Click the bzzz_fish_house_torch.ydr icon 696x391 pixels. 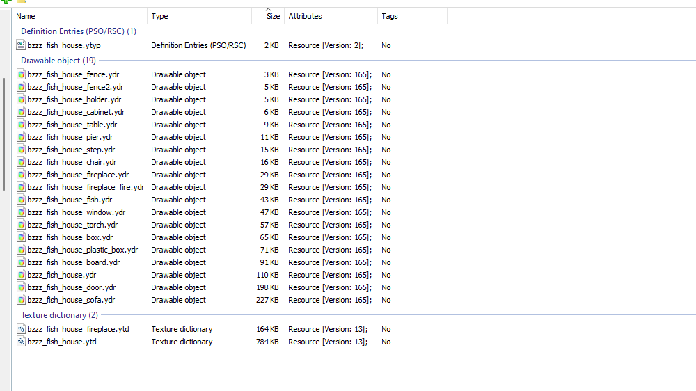[21, 225]
